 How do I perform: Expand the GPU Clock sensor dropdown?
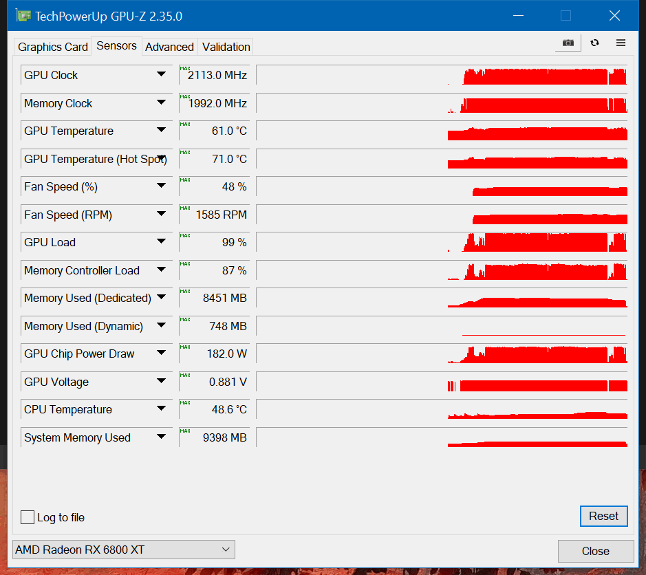(x=161, y=74)
